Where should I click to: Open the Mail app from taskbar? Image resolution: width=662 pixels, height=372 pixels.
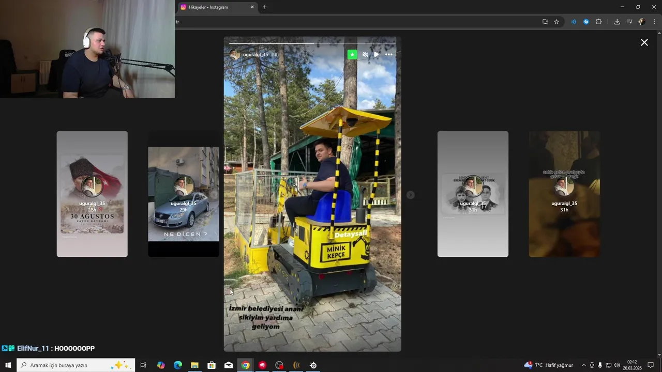pyautogui.click(x=229, y=365)
